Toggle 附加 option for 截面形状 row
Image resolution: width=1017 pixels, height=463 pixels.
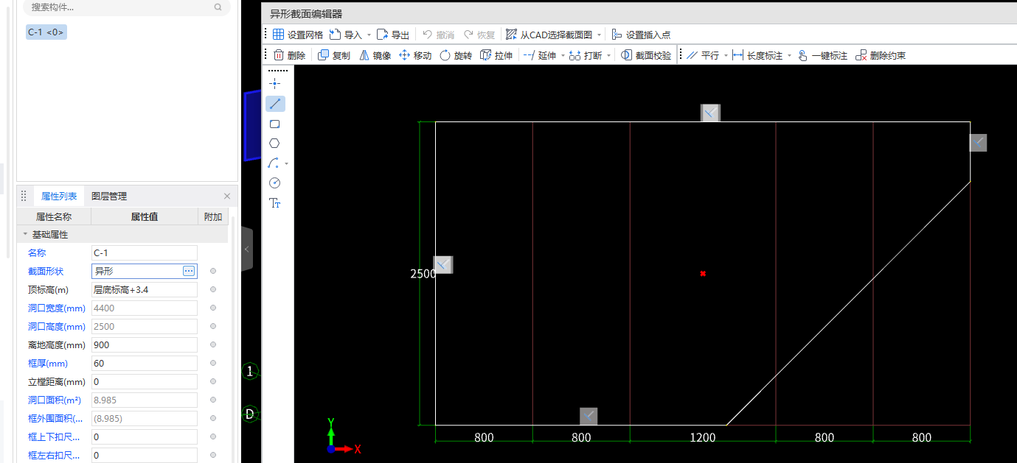click(x=213, y=272)
